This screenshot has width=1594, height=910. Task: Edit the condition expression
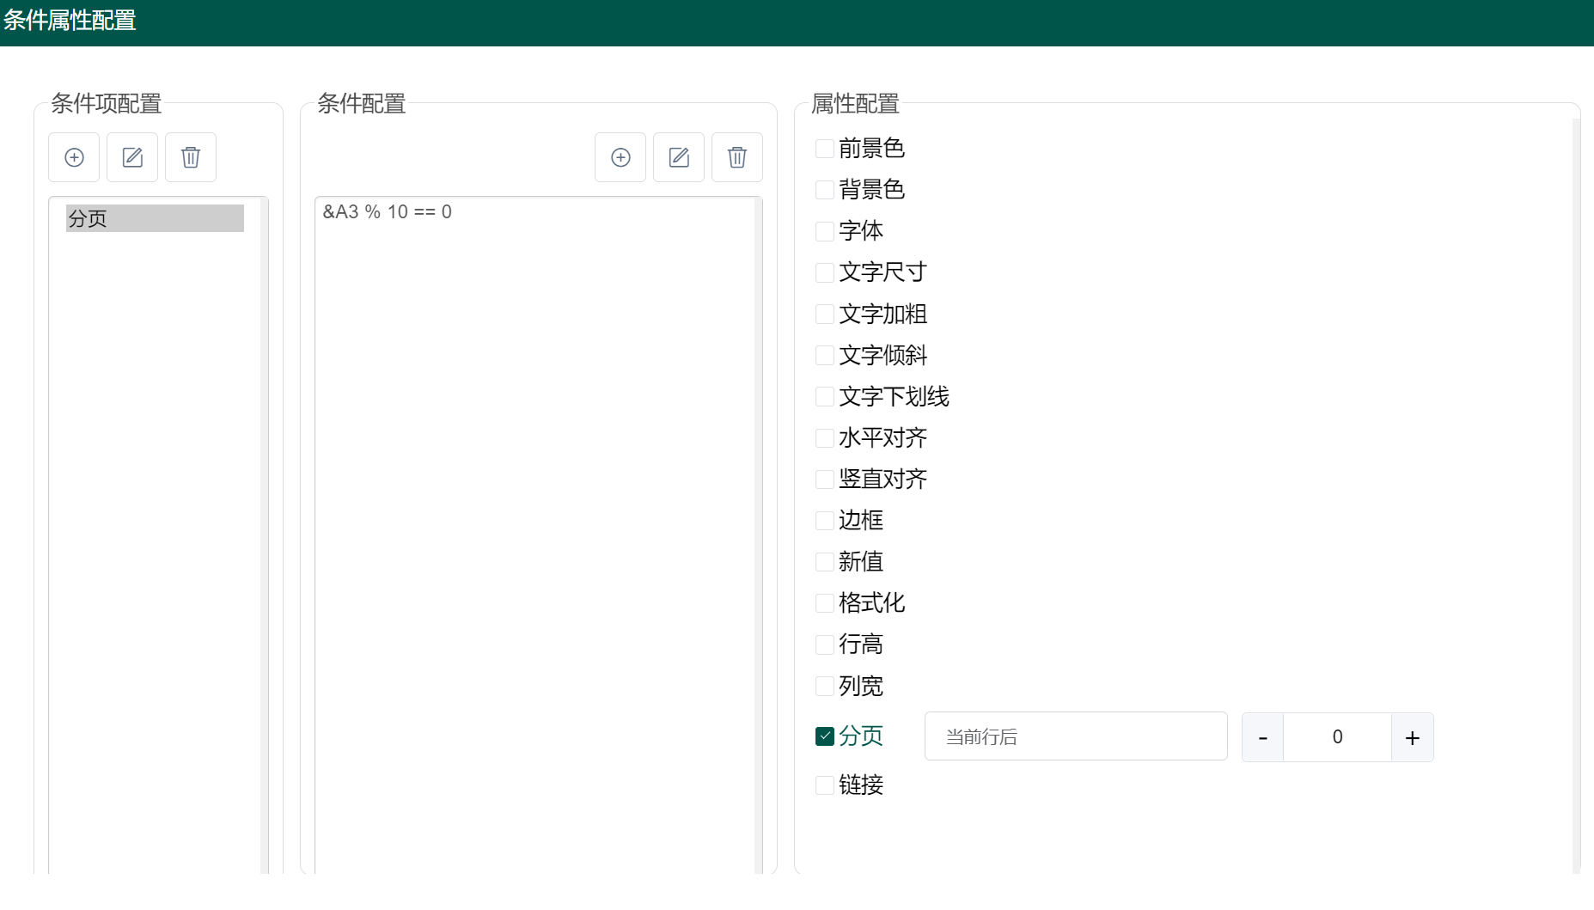click(678, 157)
